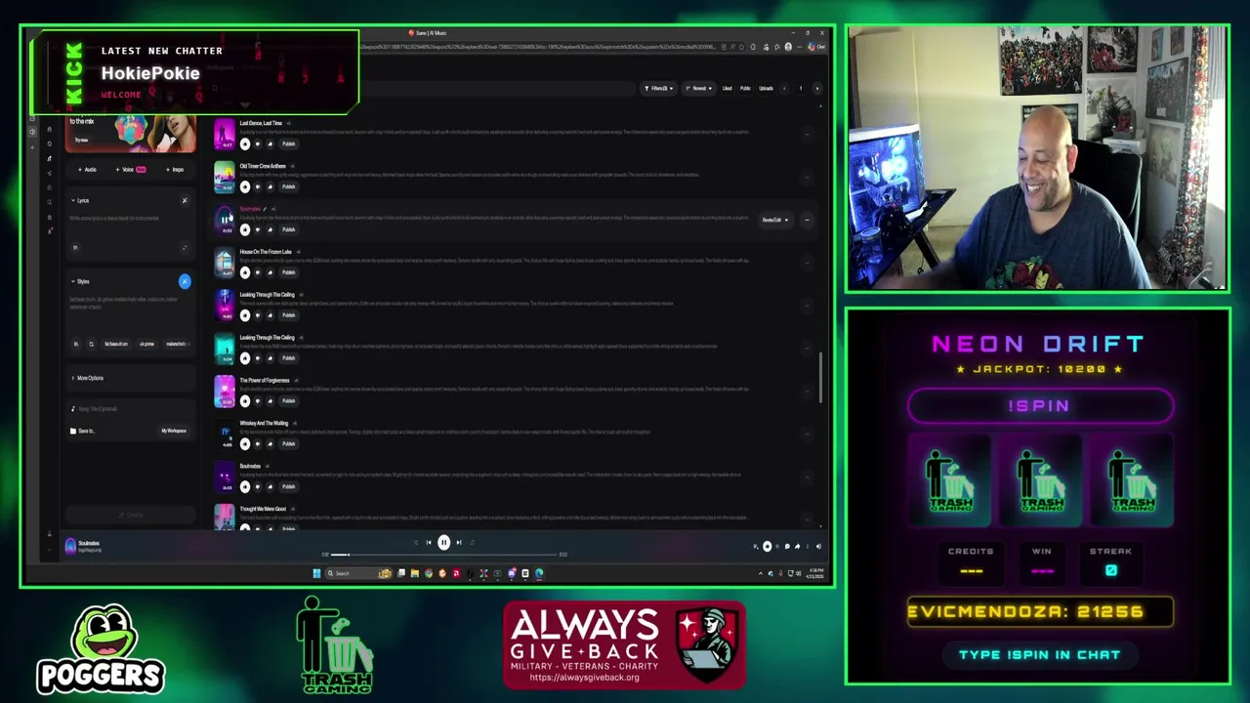This screenshot has width=1250, height=703.
Task: Switch to the Liked tab
Action: (728, 88)
